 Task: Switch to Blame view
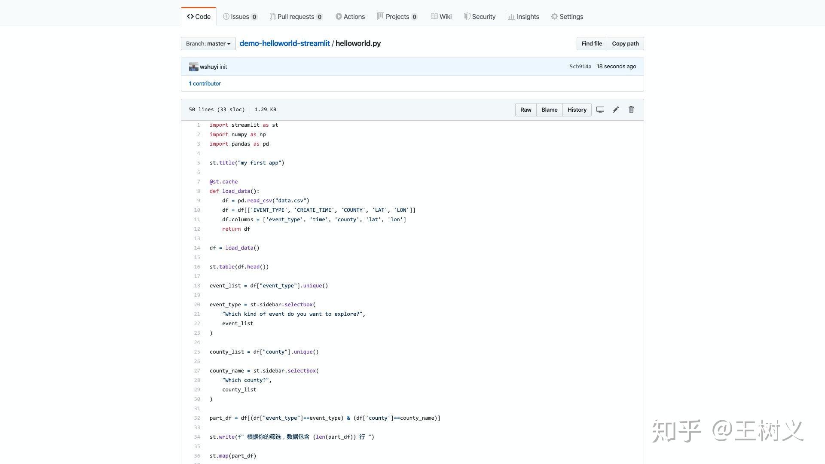click(549, 110)
